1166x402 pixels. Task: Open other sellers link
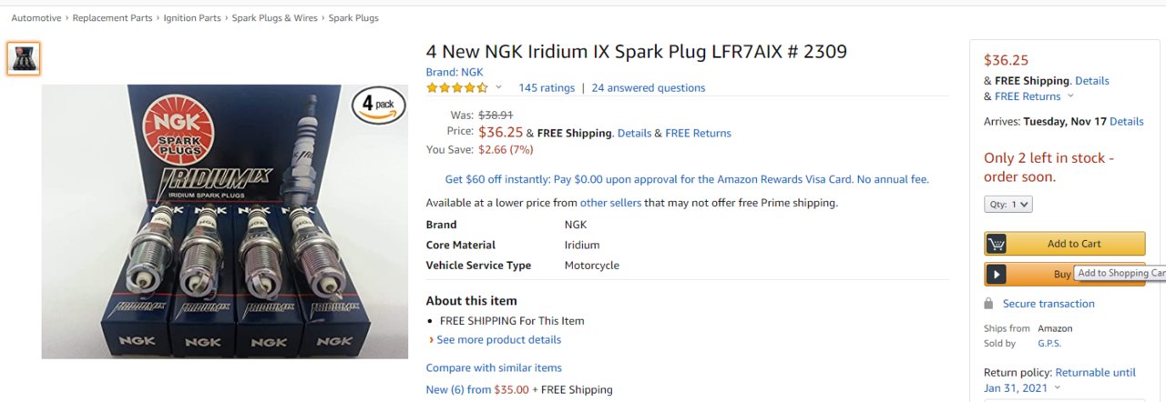tap(610, 203)
